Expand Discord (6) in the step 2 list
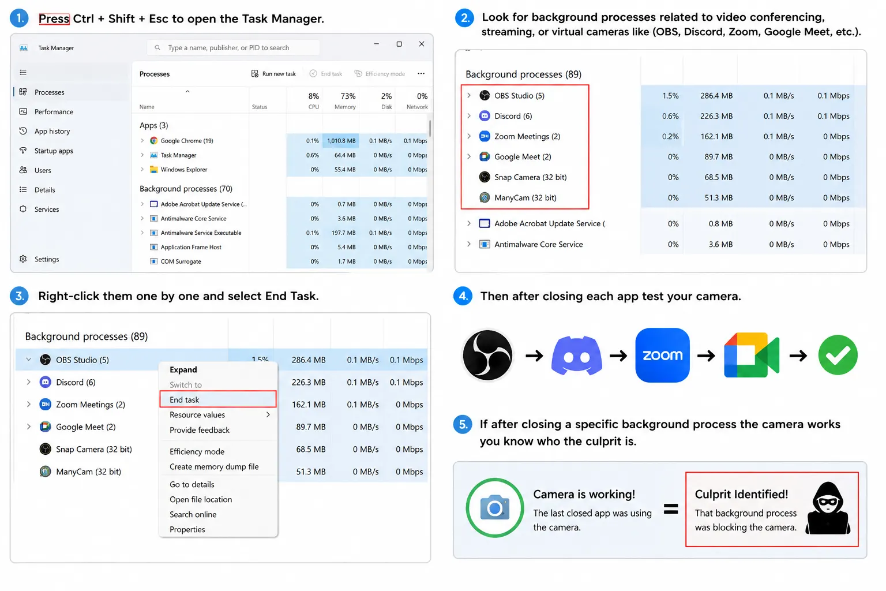This screenshot has width=886, height=591. 469,116
